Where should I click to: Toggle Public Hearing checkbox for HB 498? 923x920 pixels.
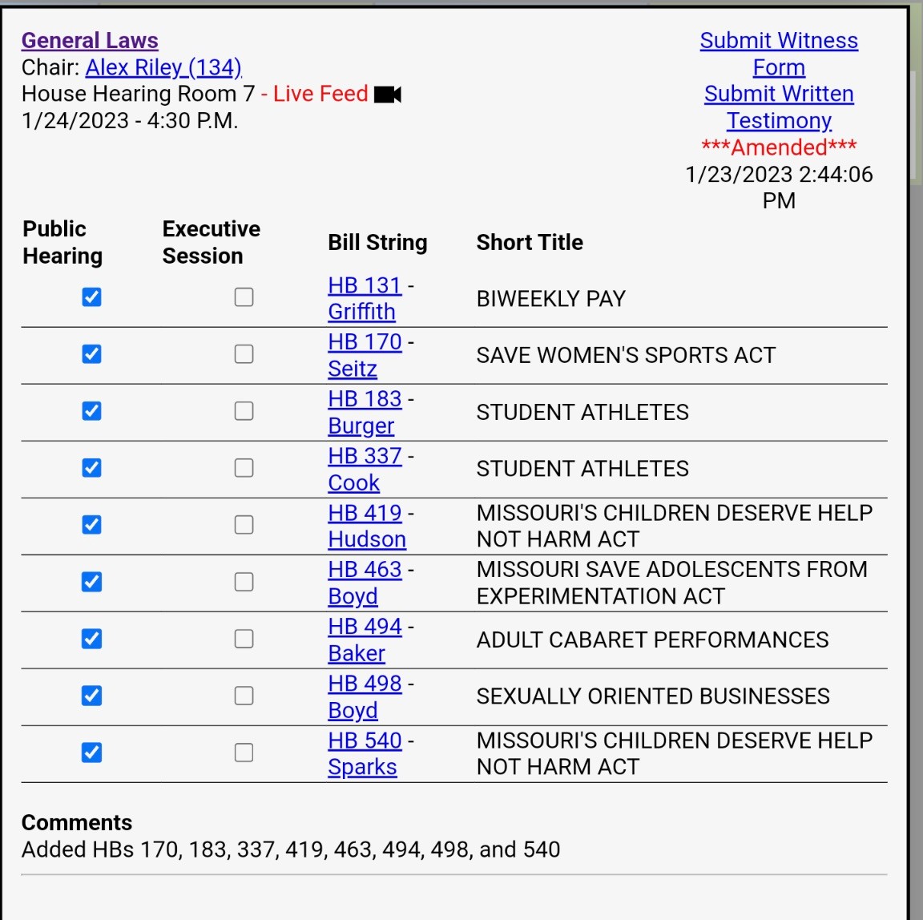point(92,696)
